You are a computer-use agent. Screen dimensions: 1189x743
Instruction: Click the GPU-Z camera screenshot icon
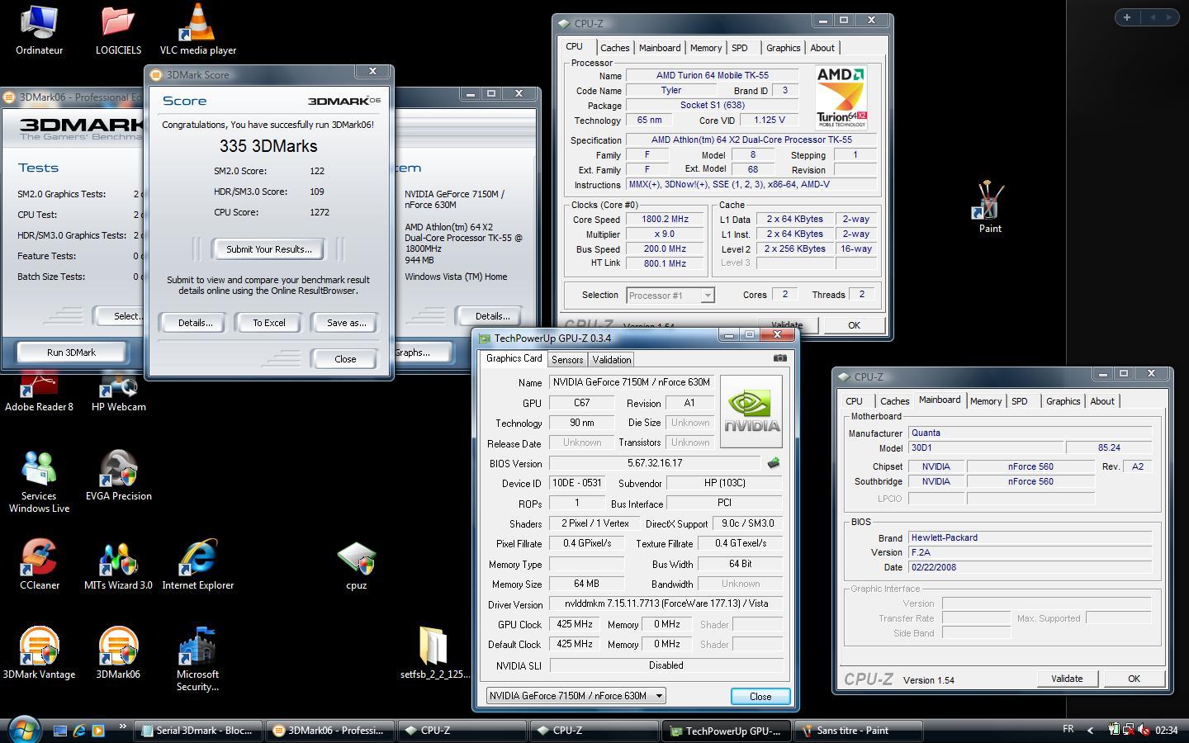(779, 358)
